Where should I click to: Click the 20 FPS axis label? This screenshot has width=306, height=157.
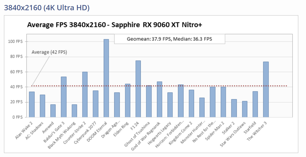(16, 102)
